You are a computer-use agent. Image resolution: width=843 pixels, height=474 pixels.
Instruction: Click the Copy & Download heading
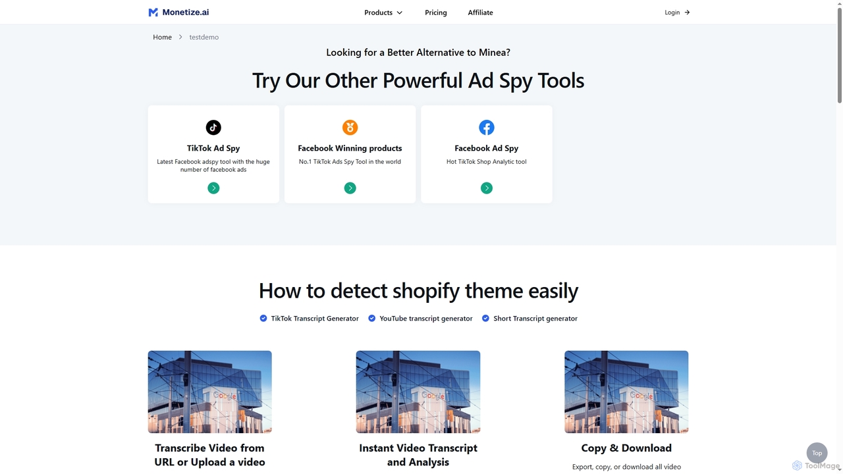tap(626, 448)
